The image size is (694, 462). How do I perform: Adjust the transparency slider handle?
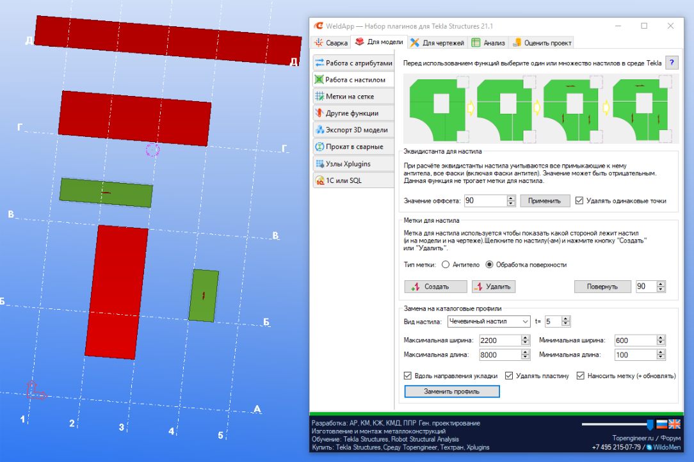pyautogui.click(x=650, y=424)
